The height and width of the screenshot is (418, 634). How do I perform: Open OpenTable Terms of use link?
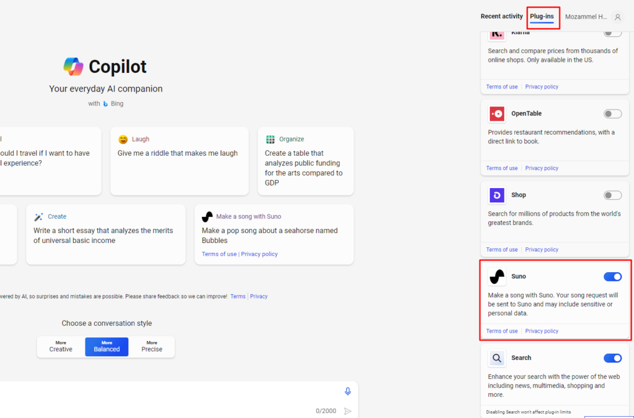[502, 168]
